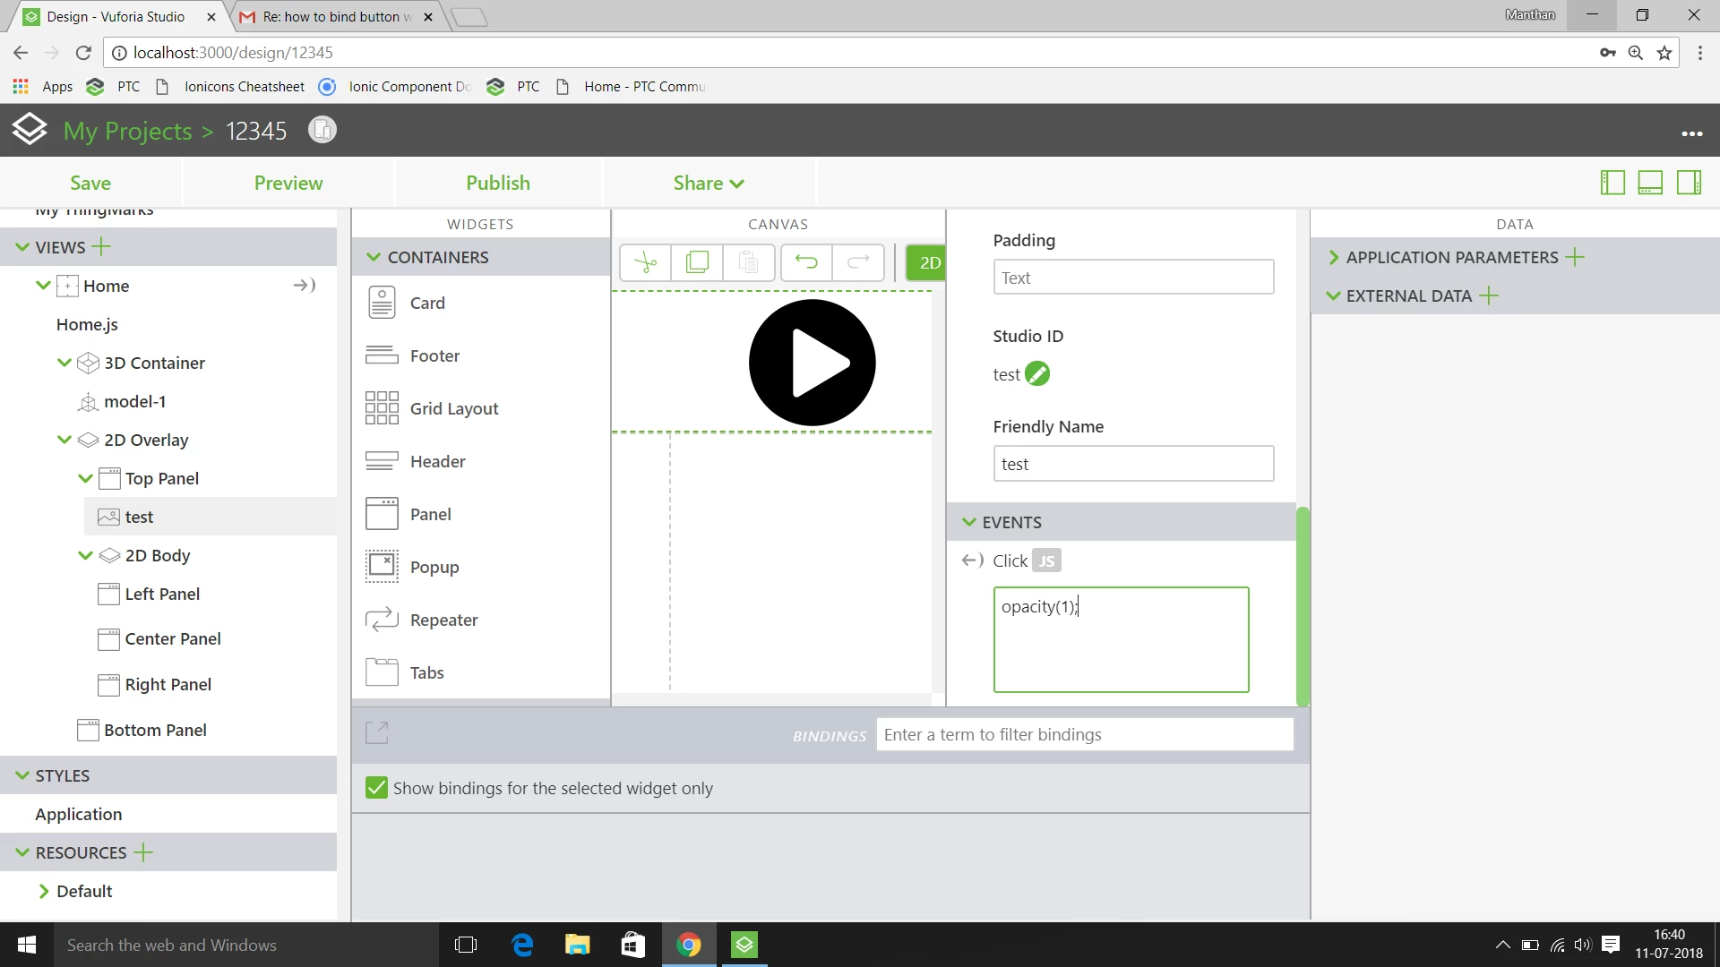Add a new view with plus icon
This screenshot has width=1720, height=967.
102,246
